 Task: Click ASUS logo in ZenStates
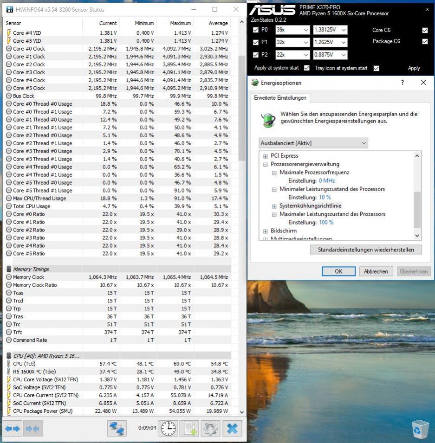click(272, 10)
